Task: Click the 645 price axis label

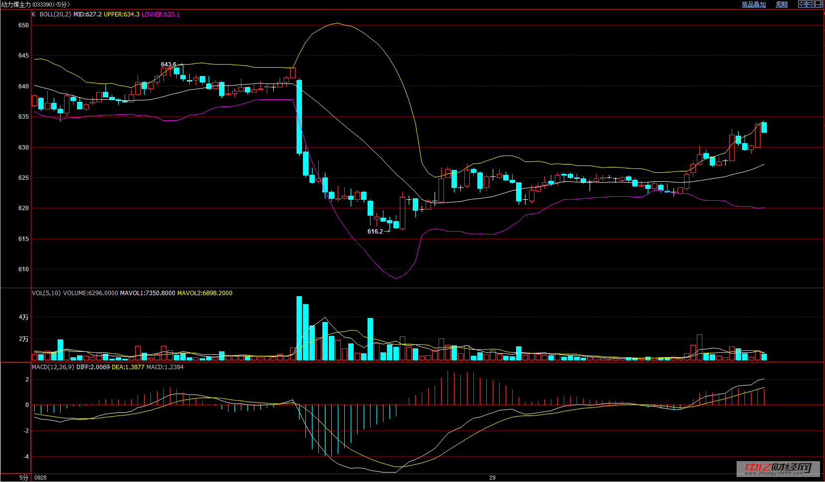Action: coord(23,56)
